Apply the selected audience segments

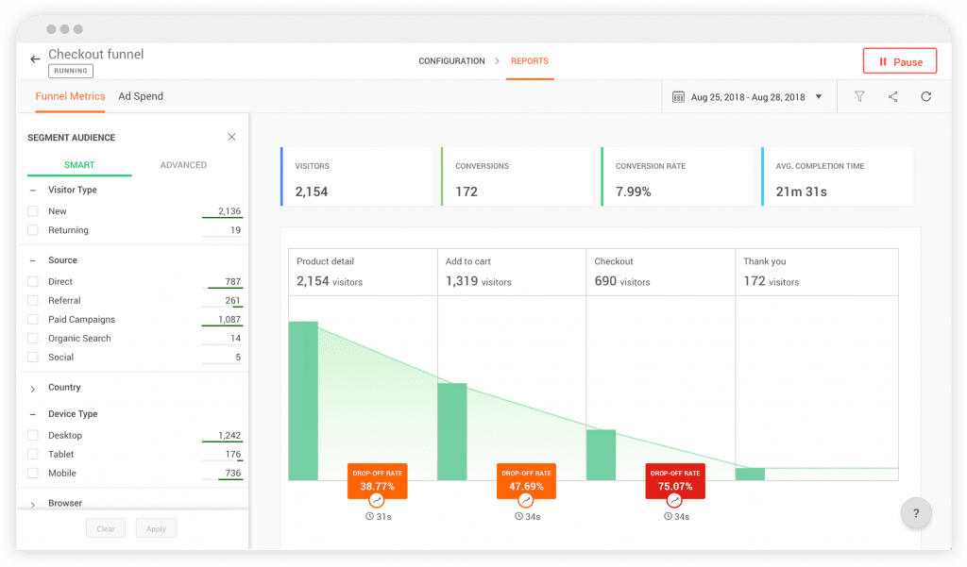[156, 527]
